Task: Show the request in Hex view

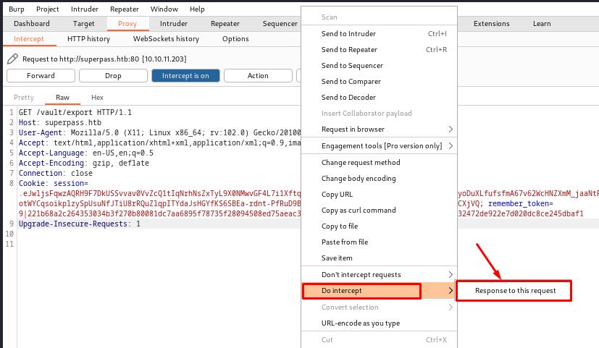Action: click(x=97, y=98)
